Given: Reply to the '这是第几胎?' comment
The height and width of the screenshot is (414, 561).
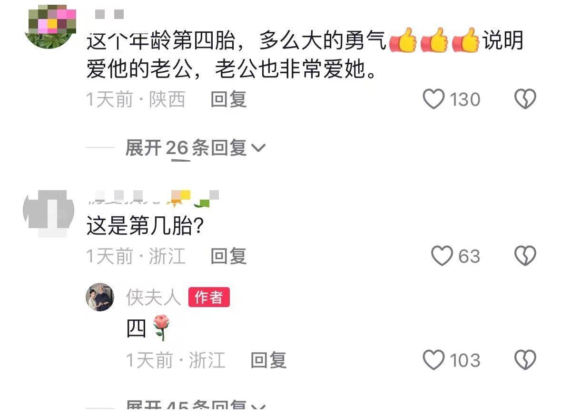Looking at the screenshot, I should tap(228, 256).
